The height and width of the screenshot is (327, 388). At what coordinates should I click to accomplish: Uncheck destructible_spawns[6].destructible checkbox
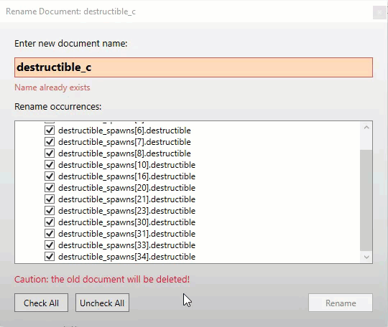[x=50, y=131]
